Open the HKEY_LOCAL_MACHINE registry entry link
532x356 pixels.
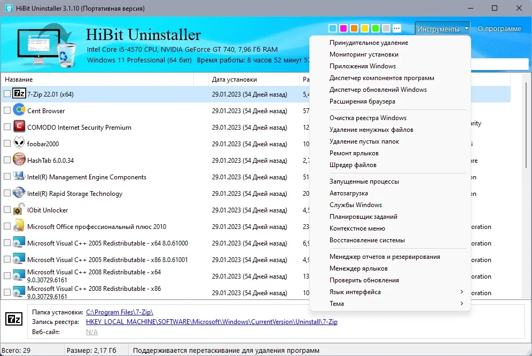pyautogui.click(x=212, y=322)
